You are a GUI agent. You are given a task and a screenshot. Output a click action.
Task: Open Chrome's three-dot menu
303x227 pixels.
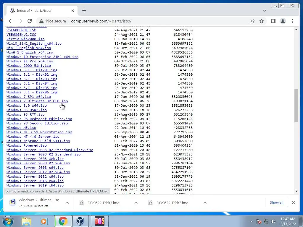(292, 21)
